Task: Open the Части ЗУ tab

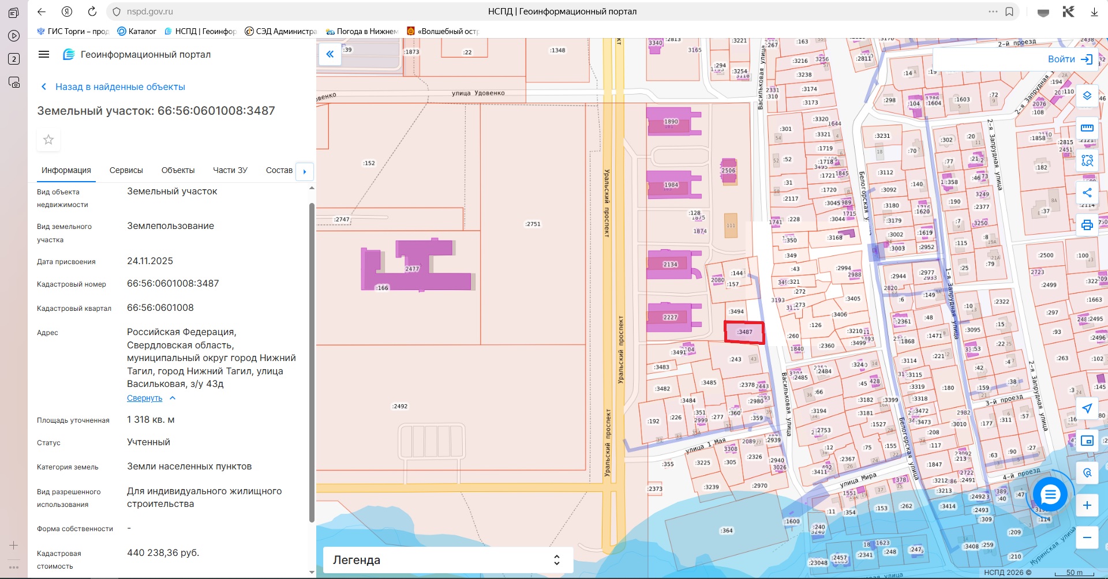Action: pos(230,170)
